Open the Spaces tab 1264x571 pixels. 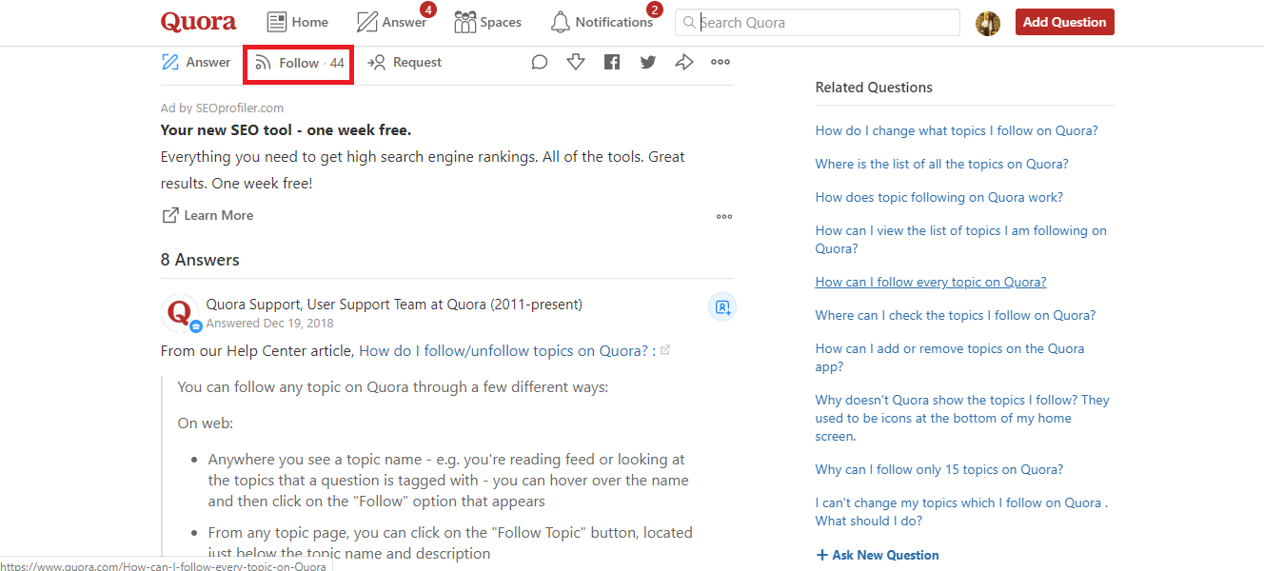pyautogui.click(x=487, y=22)
